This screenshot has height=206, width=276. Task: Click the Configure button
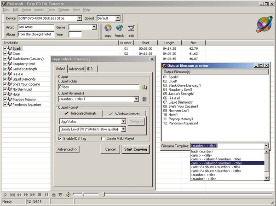point(136,122)
